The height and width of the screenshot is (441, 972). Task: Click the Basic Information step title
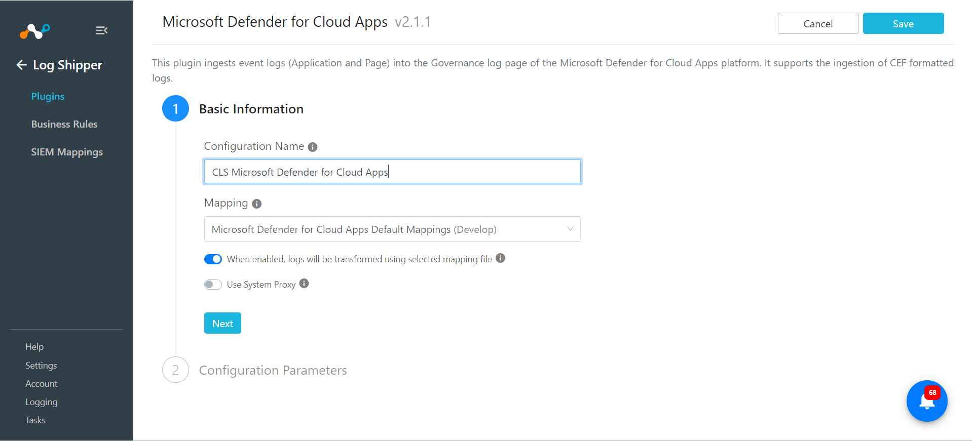click(x=251, y=109)
